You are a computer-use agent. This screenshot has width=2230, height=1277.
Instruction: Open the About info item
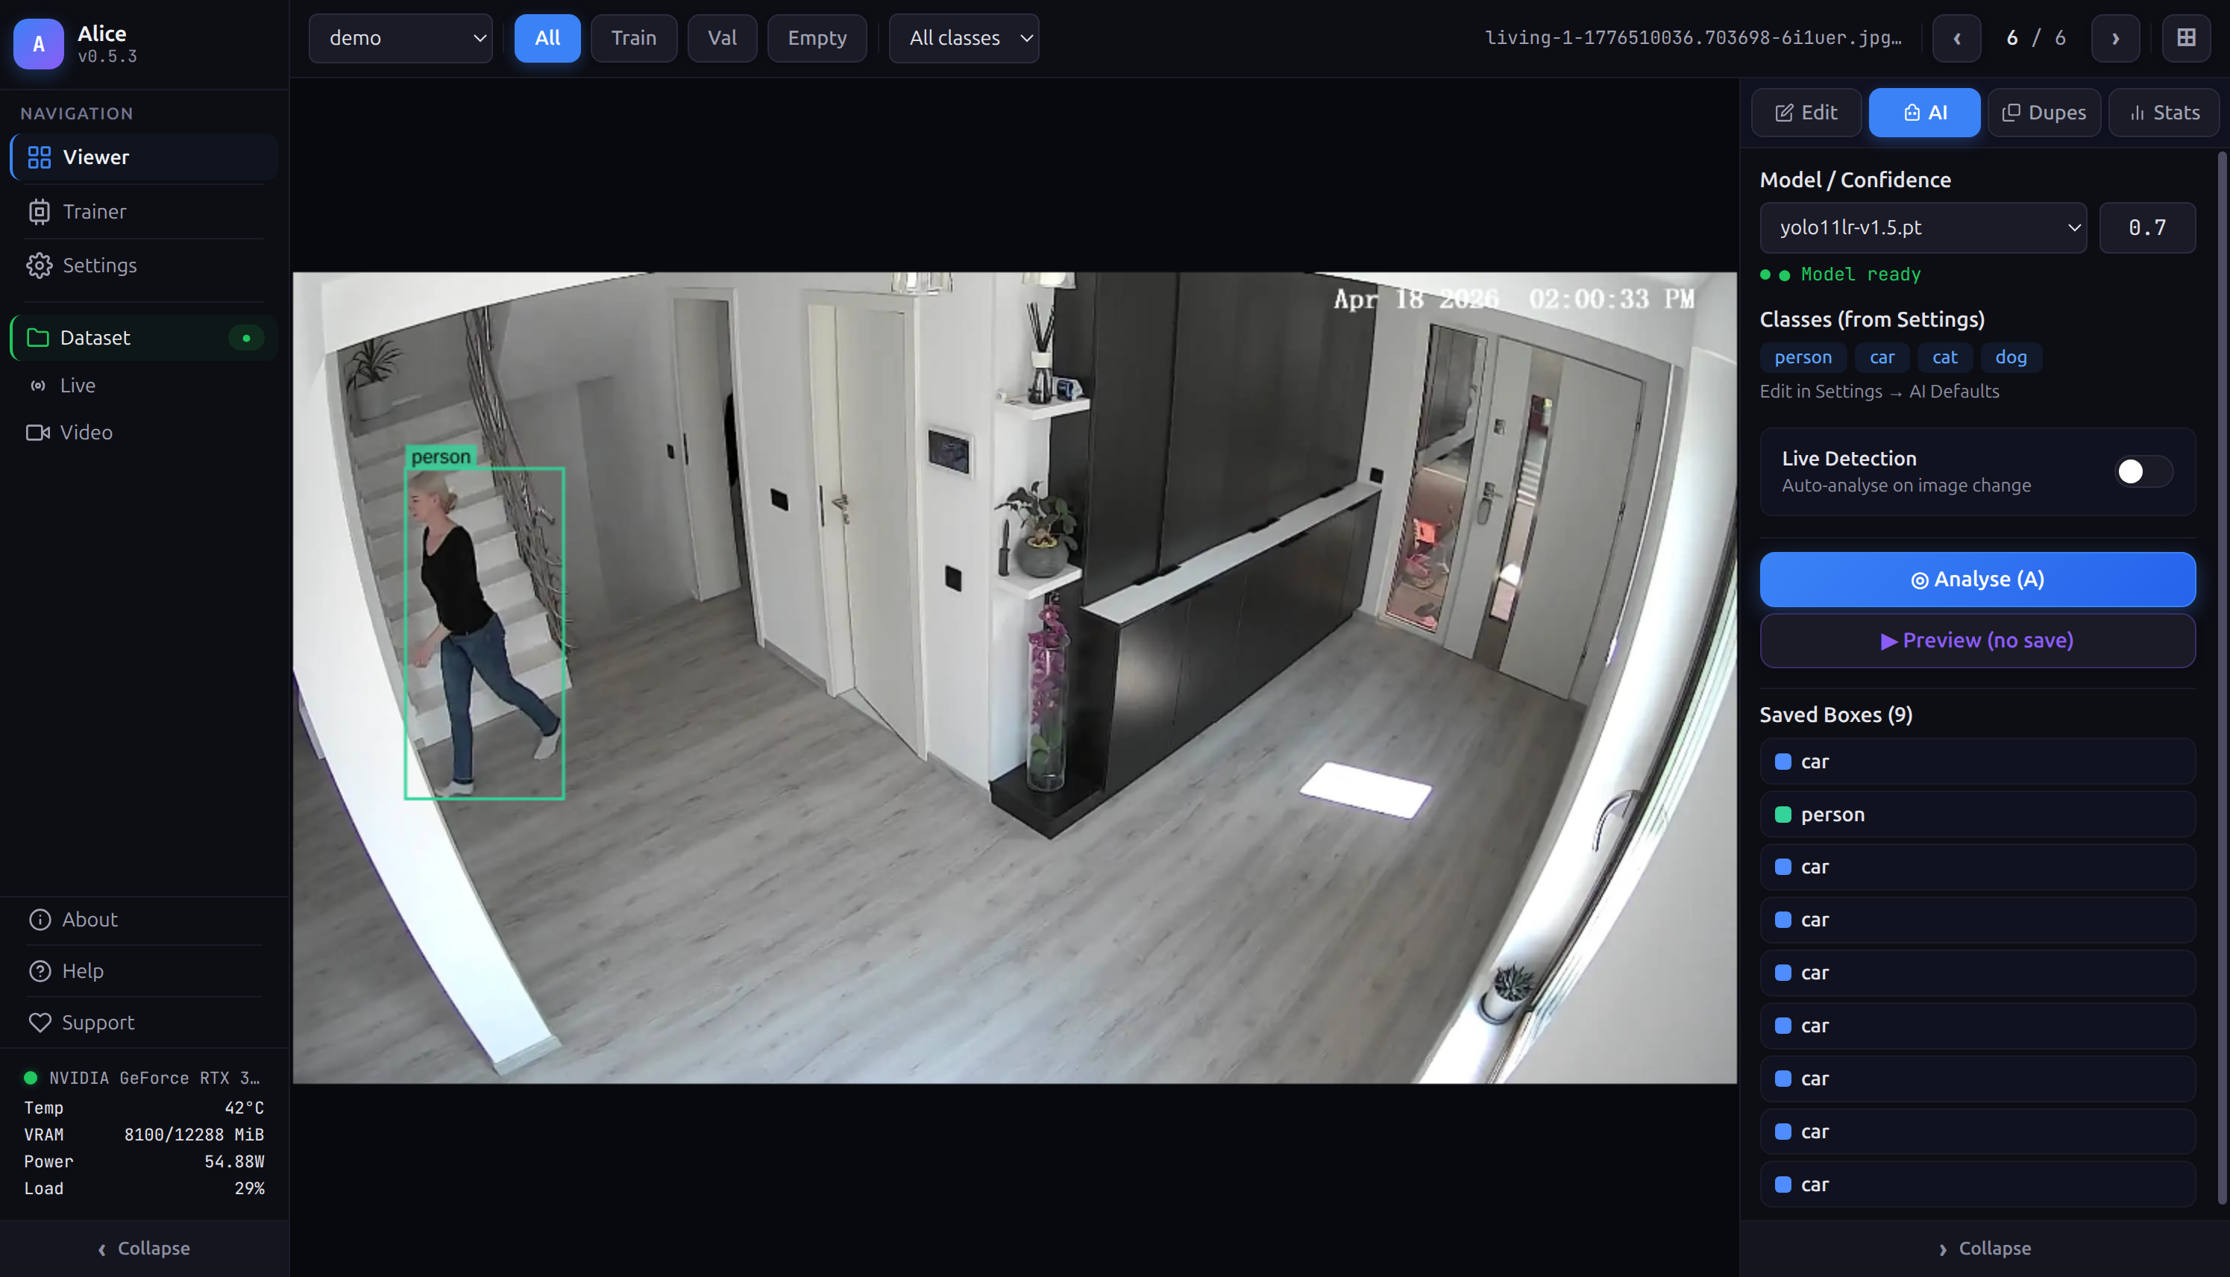(x=89, y=919)
